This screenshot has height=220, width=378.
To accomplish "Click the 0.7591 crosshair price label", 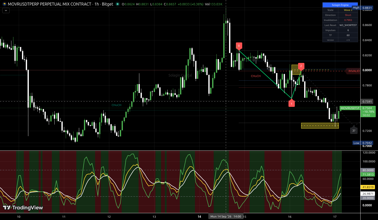I will 367,102.
